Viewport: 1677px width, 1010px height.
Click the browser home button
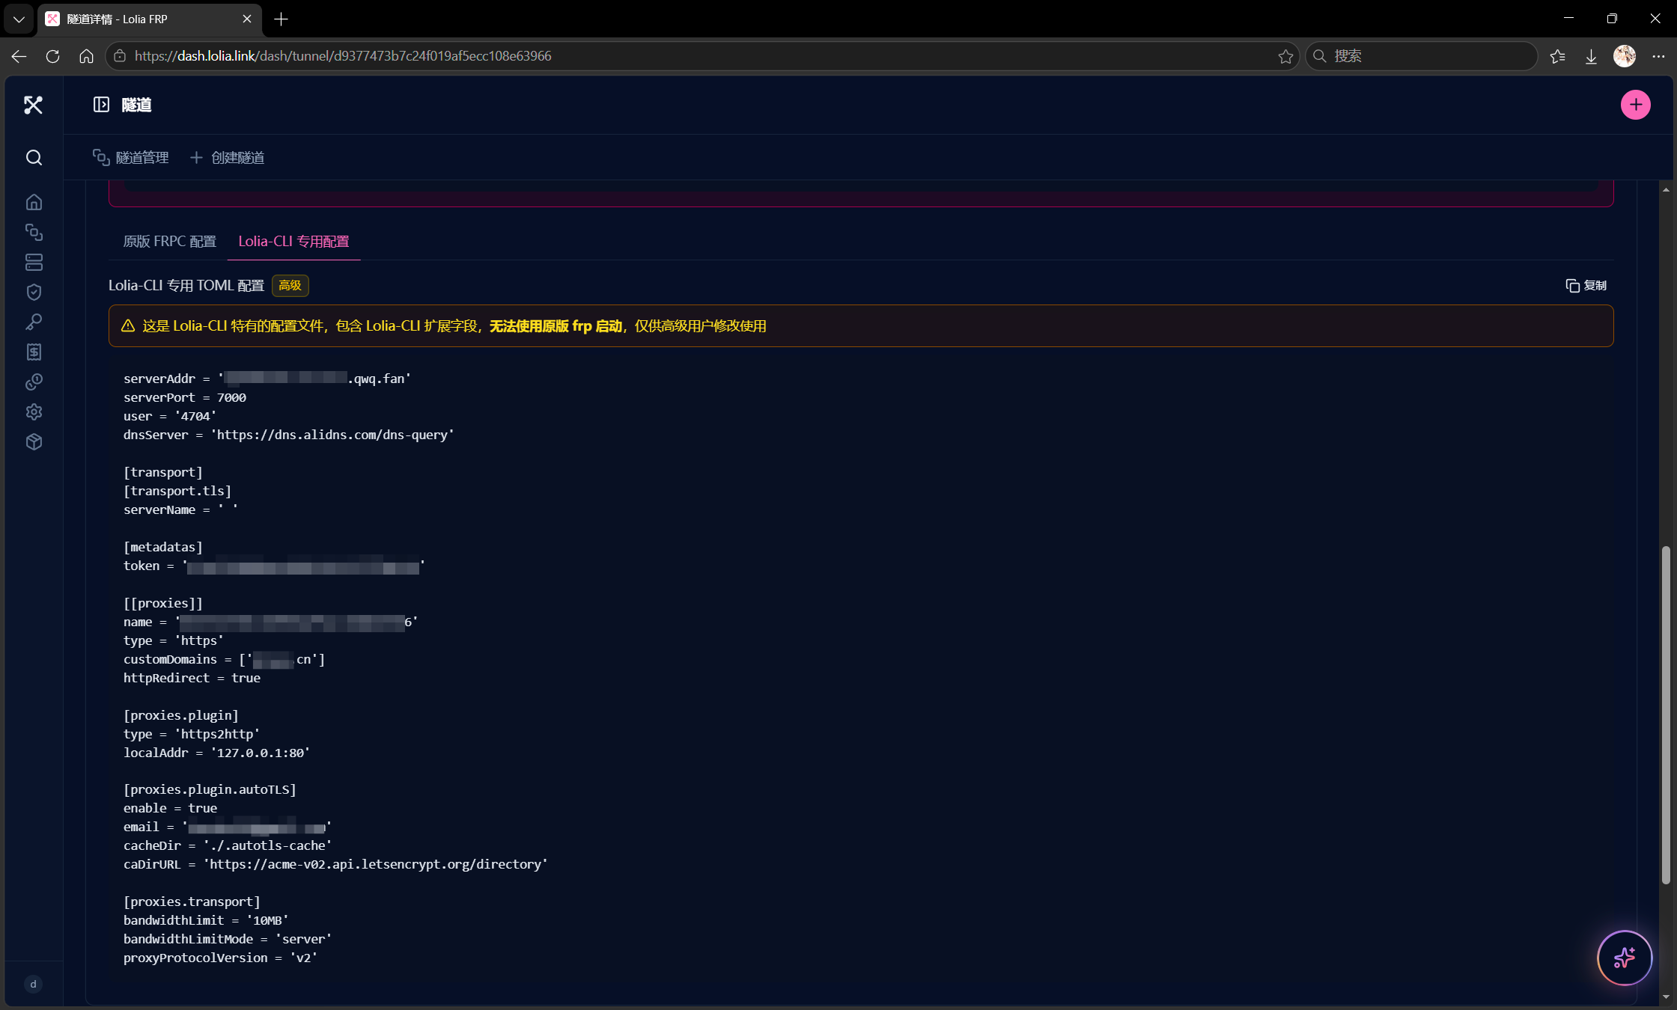tap(86, 56)
